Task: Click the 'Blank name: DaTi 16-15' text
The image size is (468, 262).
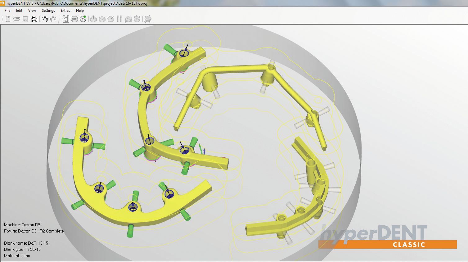Action: pos(26,243)
